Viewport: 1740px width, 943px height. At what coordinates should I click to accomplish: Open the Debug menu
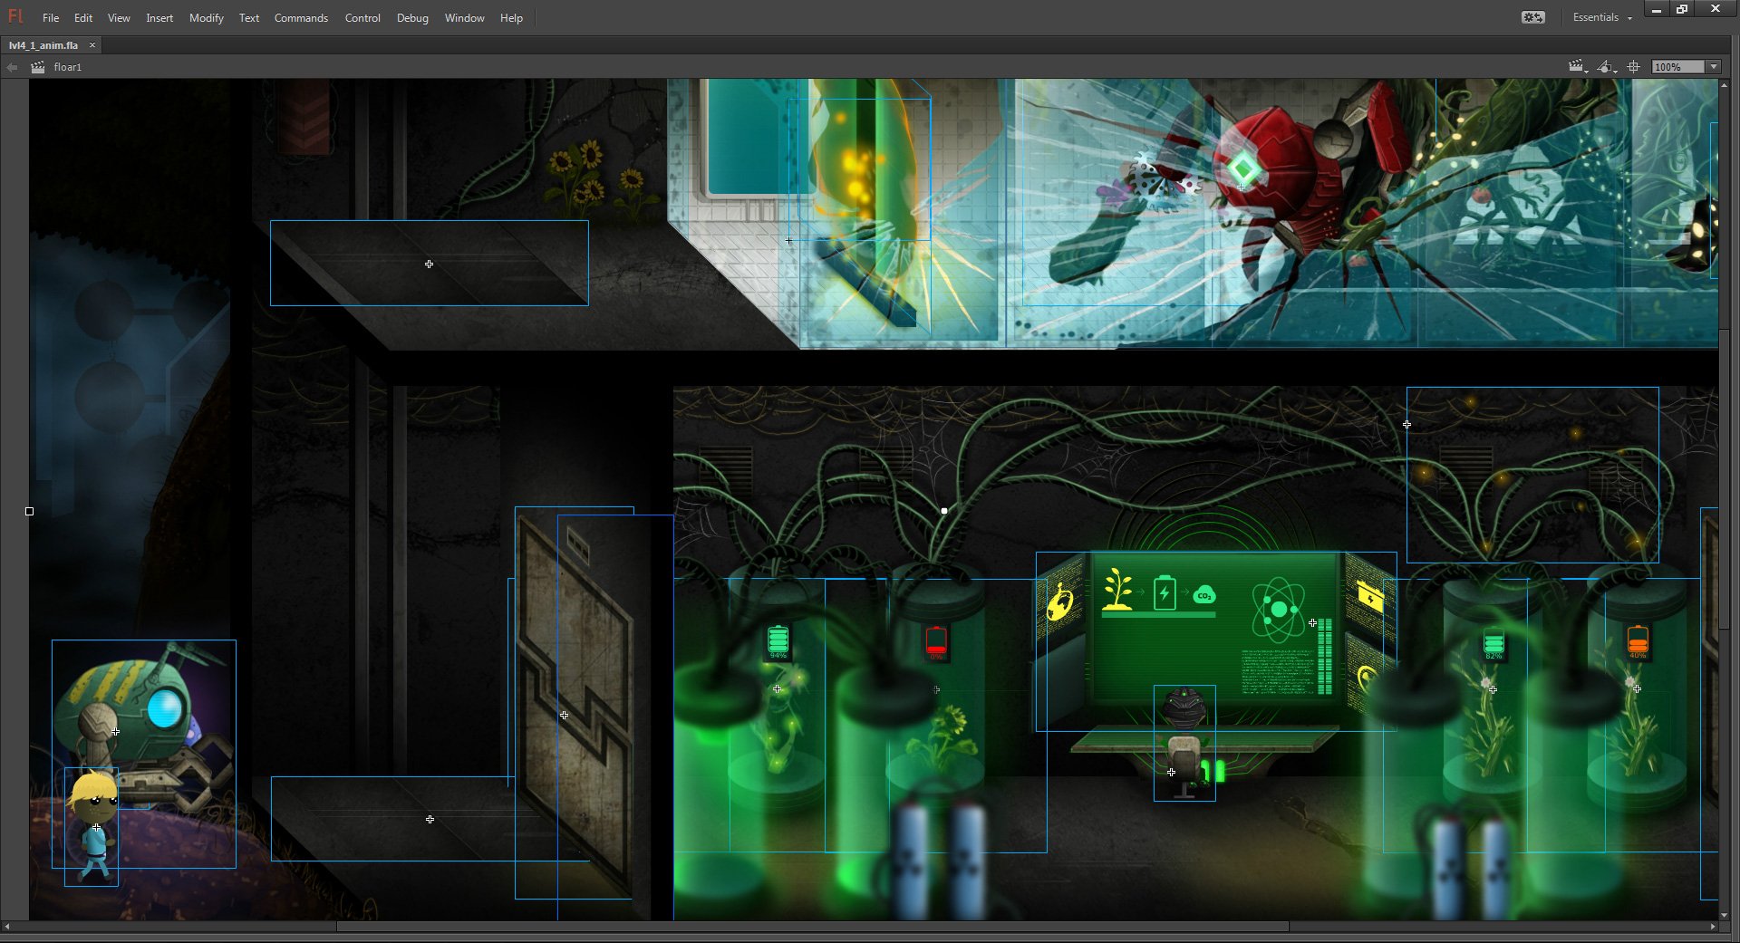412,18
